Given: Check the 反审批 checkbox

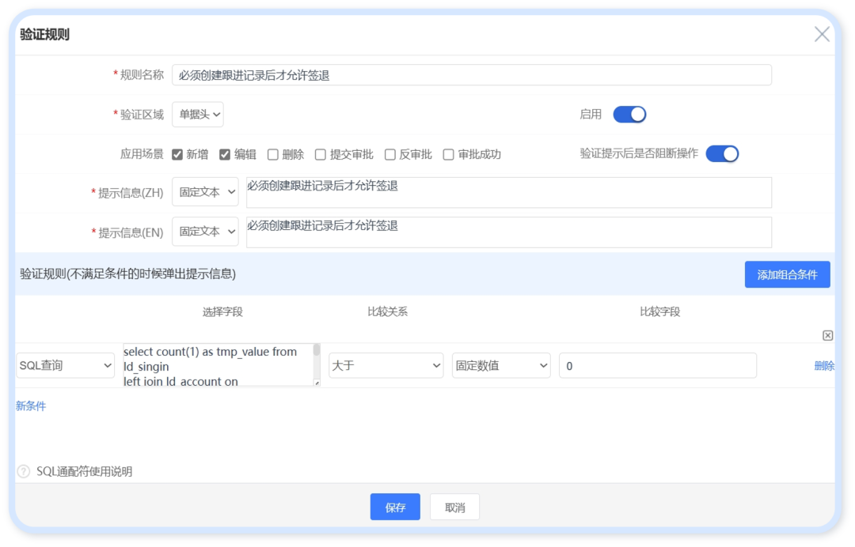Looking at the screenshot, I should [x=390, y=154].
